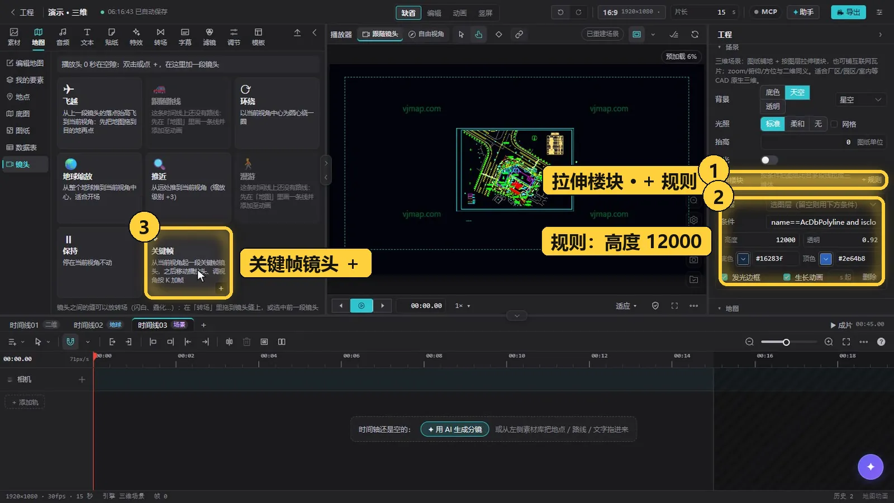Select 底色 background option
The image size is (894, 503).
point(773,92)
